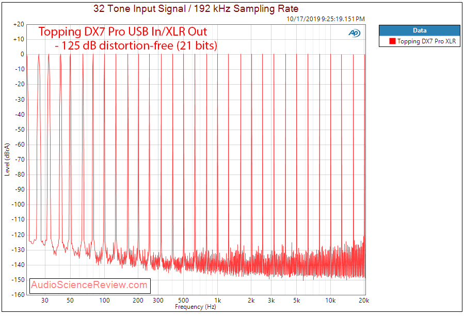464x316 pixels.
Task: Click the '-60' y-axis tick label
Action: tap(19, 145)
